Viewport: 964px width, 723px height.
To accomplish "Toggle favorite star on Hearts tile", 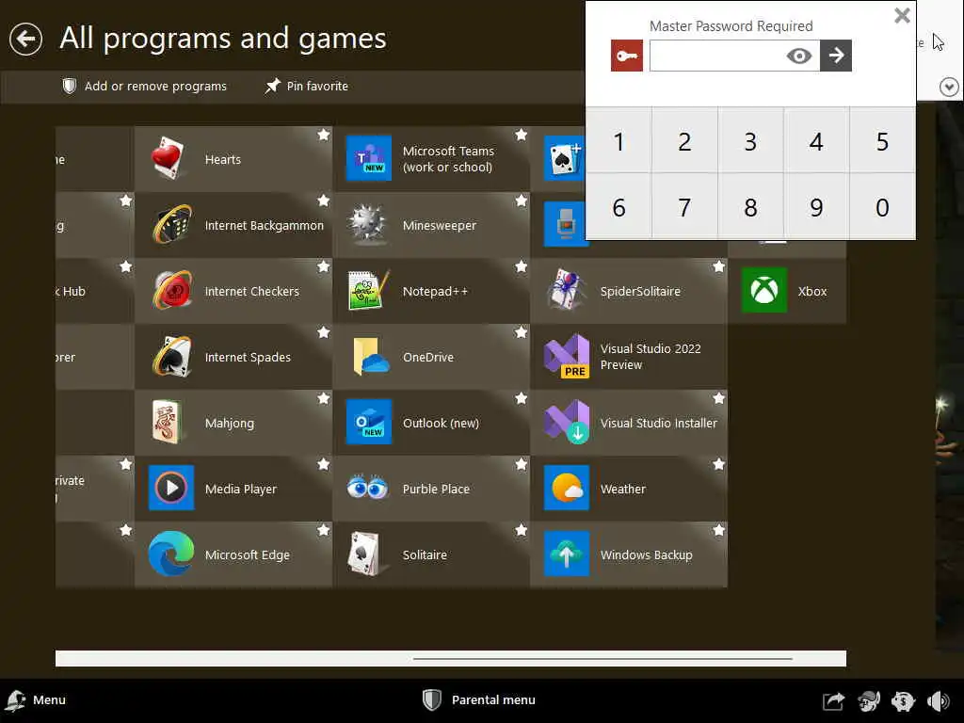I will [324, 135].
